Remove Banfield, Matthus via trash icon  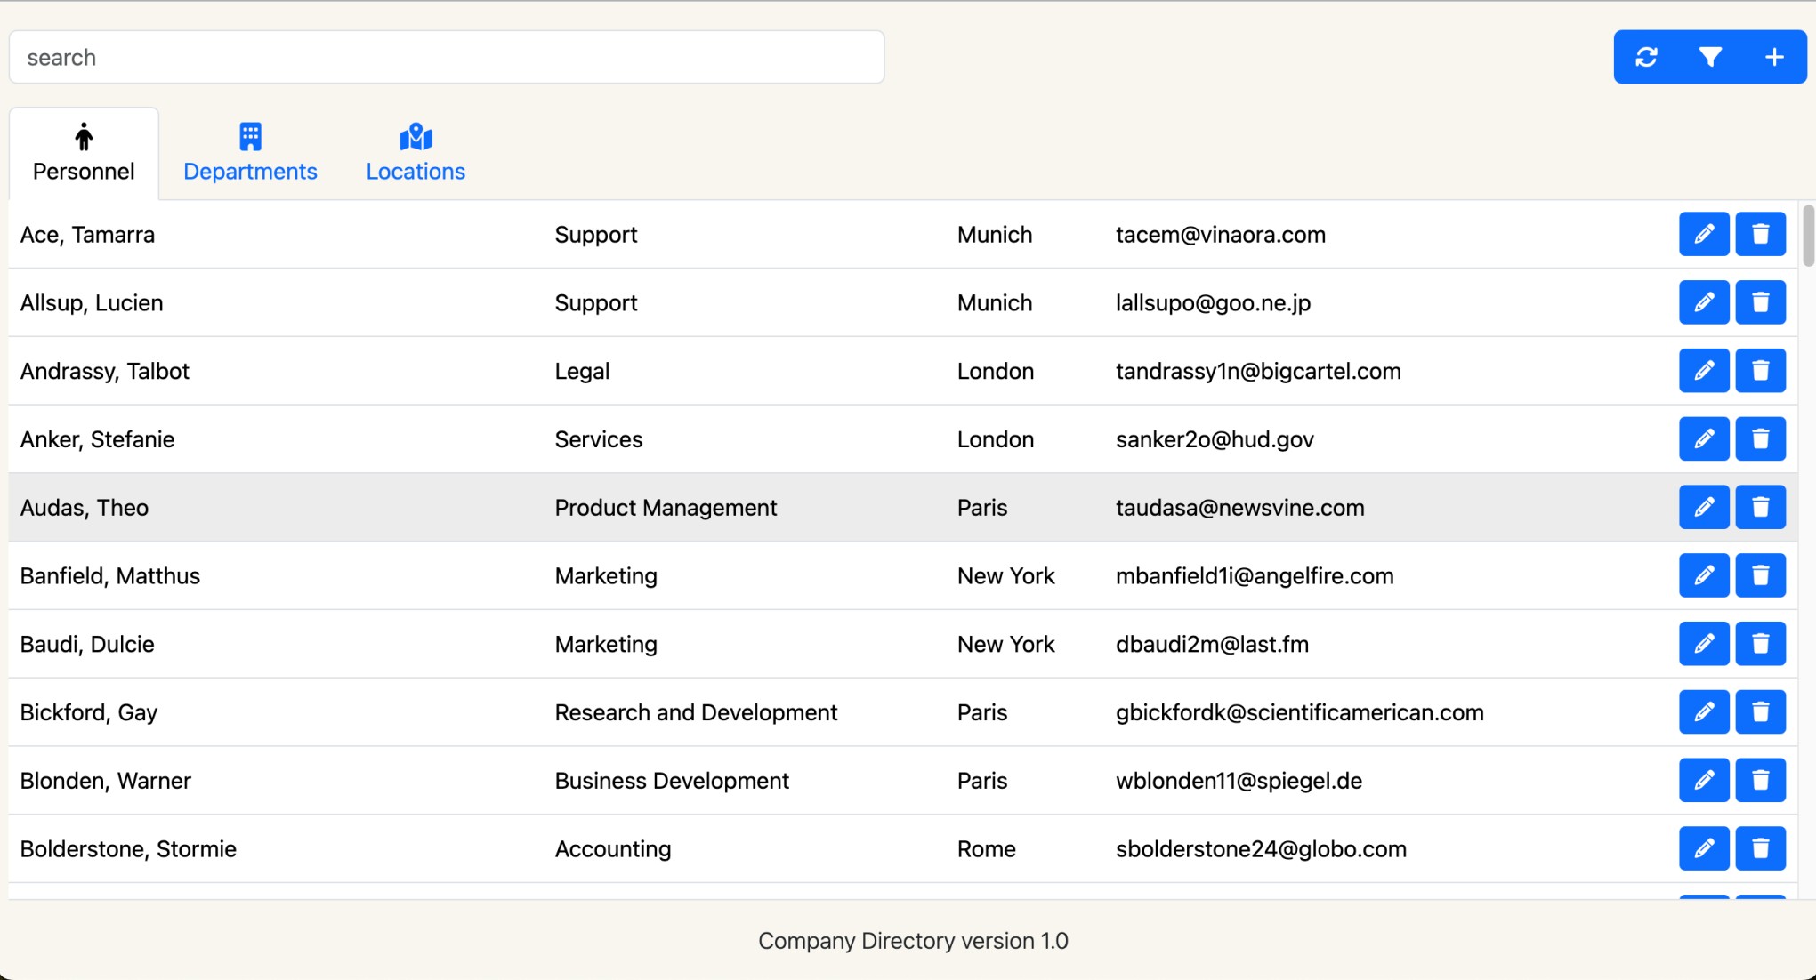tap(1760, 575)
